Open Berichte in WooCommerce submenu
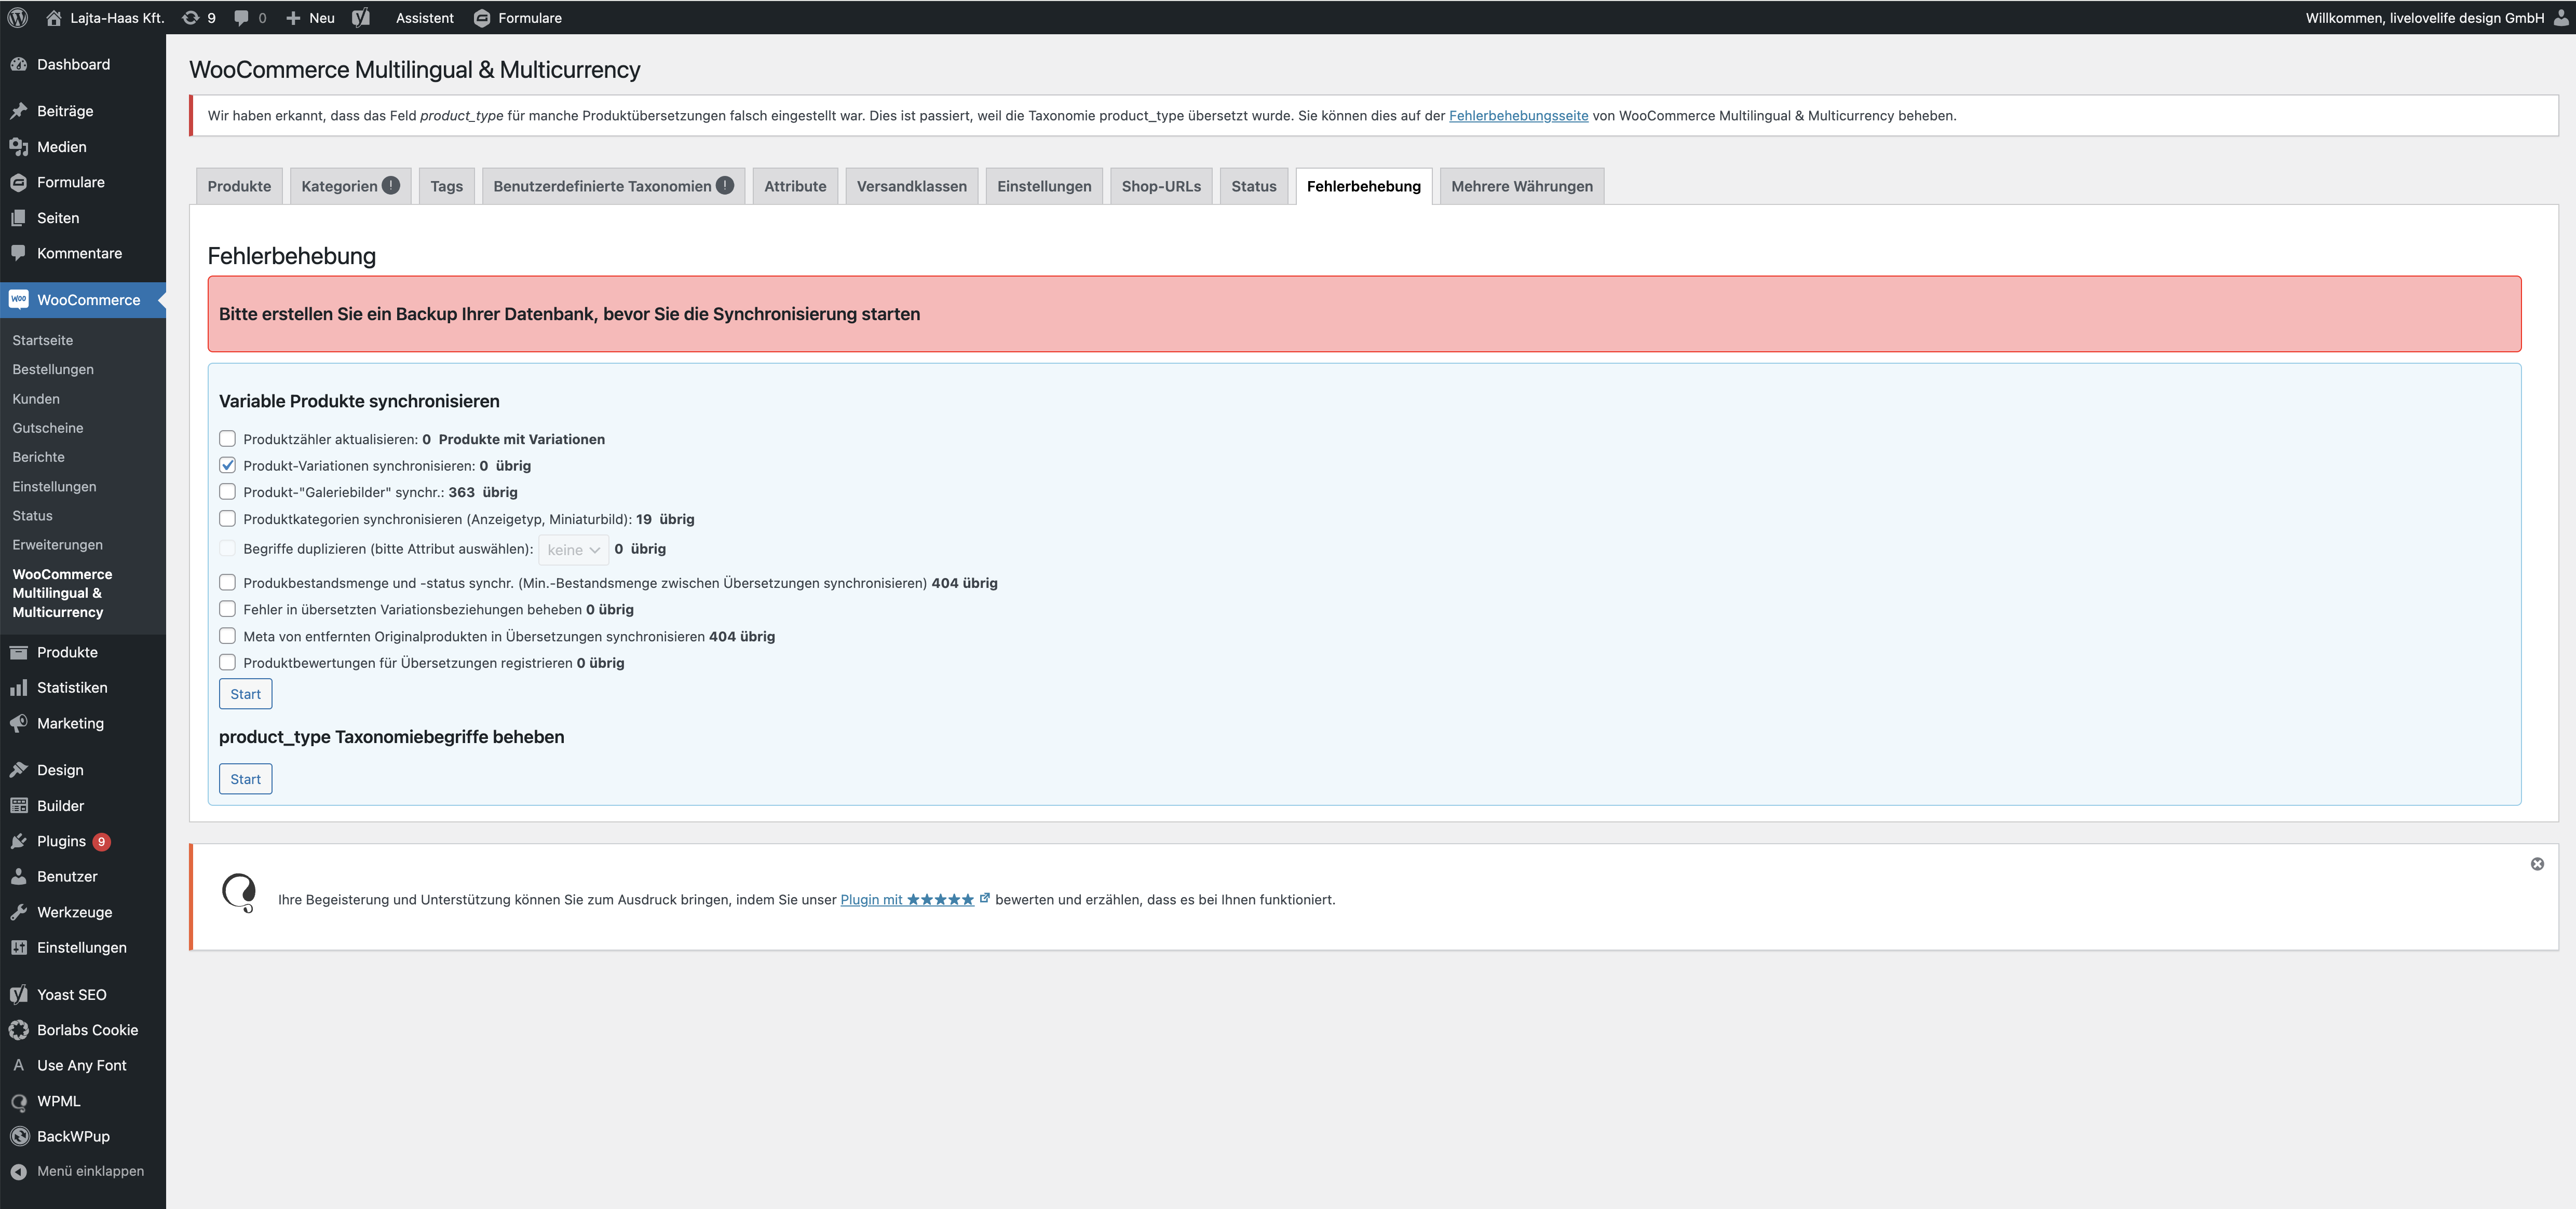This screenshot has width=2576, height=1209. pos(38,457)
